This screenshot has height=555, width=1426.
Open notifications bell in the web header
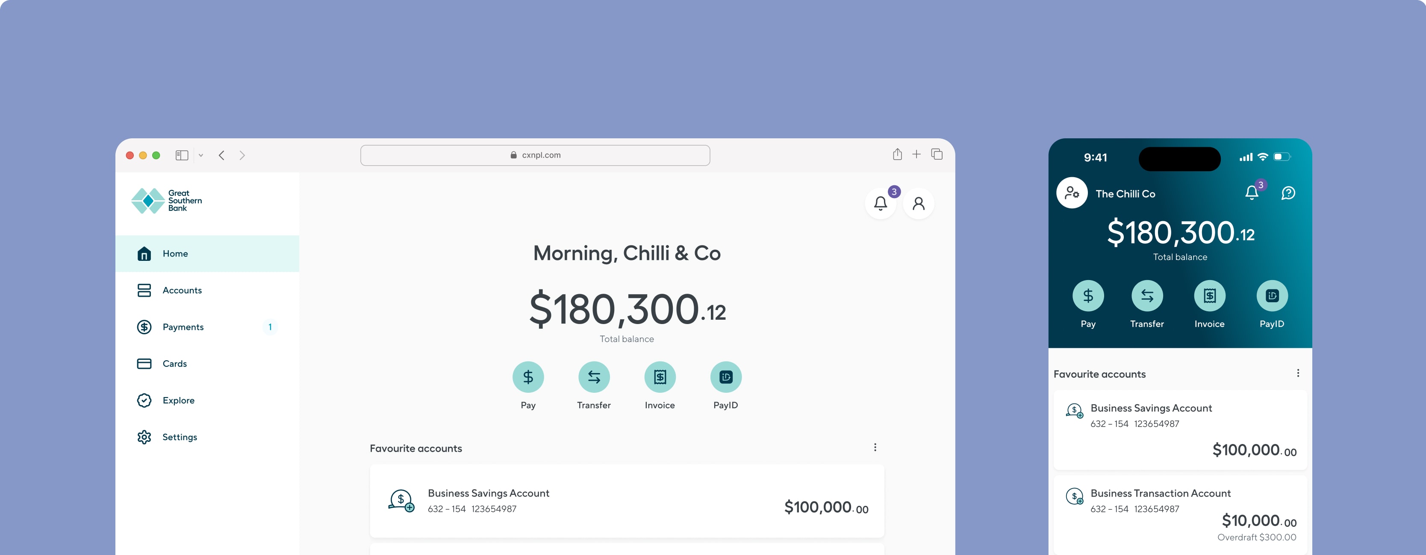point(880,203)
